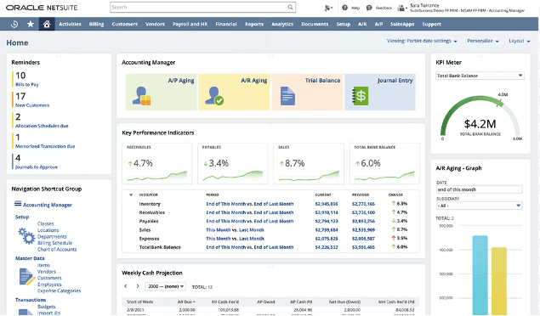540x316 pixels.
Task: Open the Recent Records clock icon
Action: click(14, 24)
